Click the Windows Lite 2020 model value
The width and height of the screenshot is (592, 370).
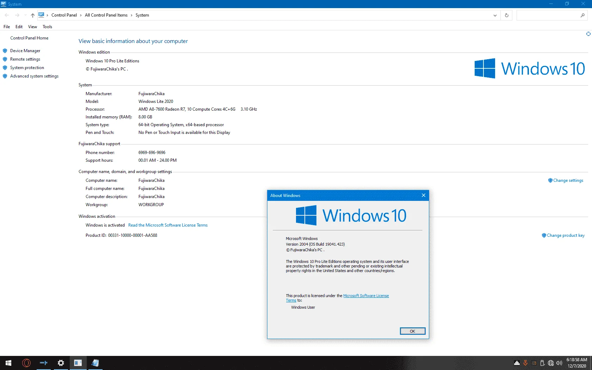pos(156,101)
